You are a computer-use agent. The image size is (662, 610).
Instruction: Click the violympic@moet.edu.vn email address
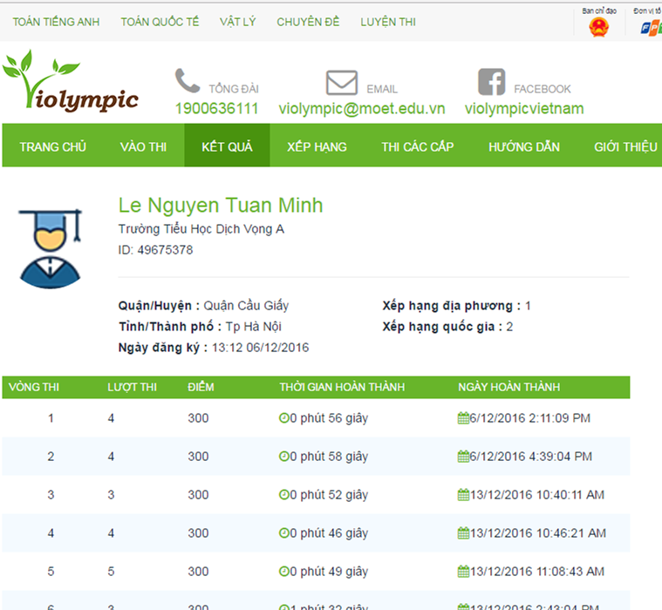[x=362, y=109]
